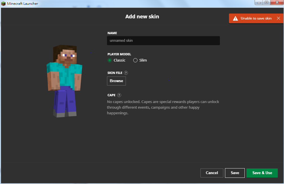Viewport: 284px width, 184px height.
Task: Click the green Save & Use button
Action: [262, 173]
